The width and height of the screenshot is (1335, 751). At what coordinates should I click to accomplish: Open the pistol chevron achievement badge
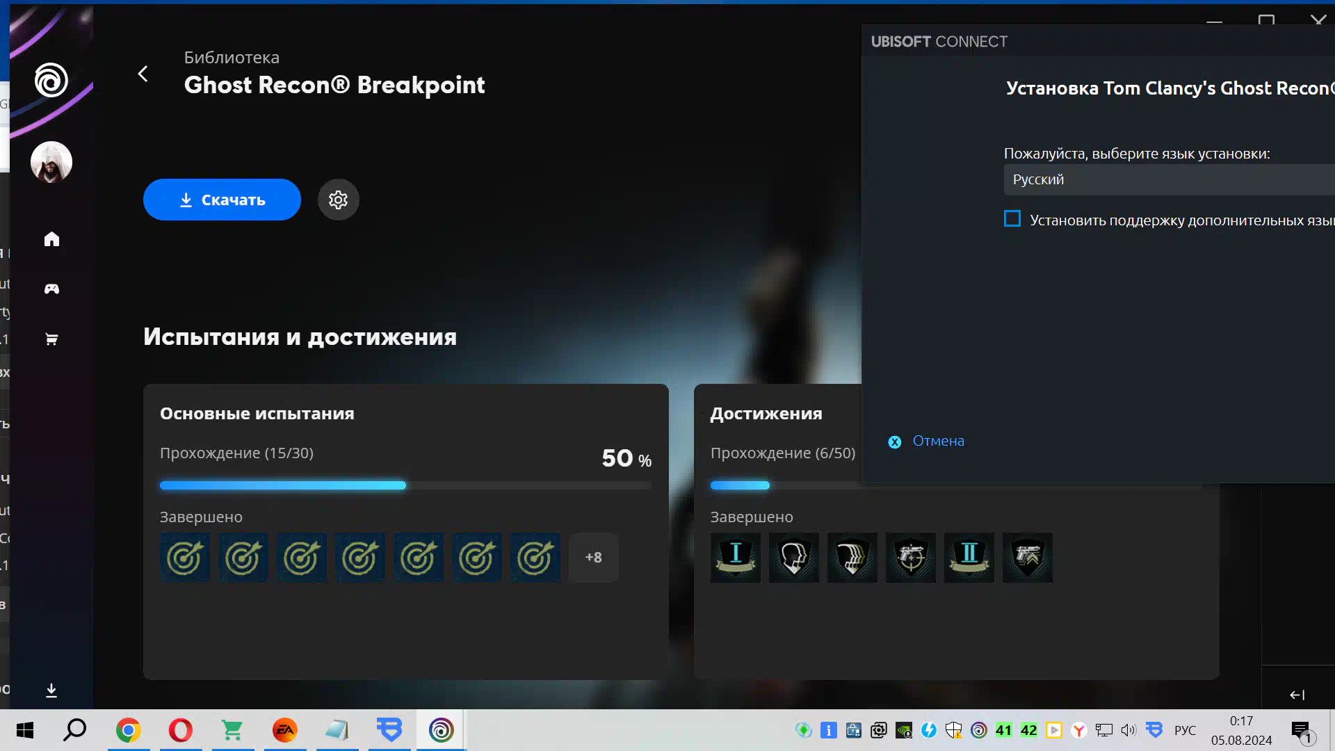coord(1028,558)
